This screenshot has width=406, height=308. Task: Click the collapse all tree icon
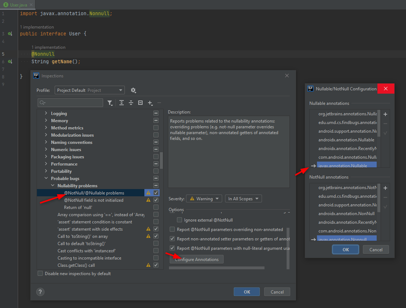click(131, 103)
